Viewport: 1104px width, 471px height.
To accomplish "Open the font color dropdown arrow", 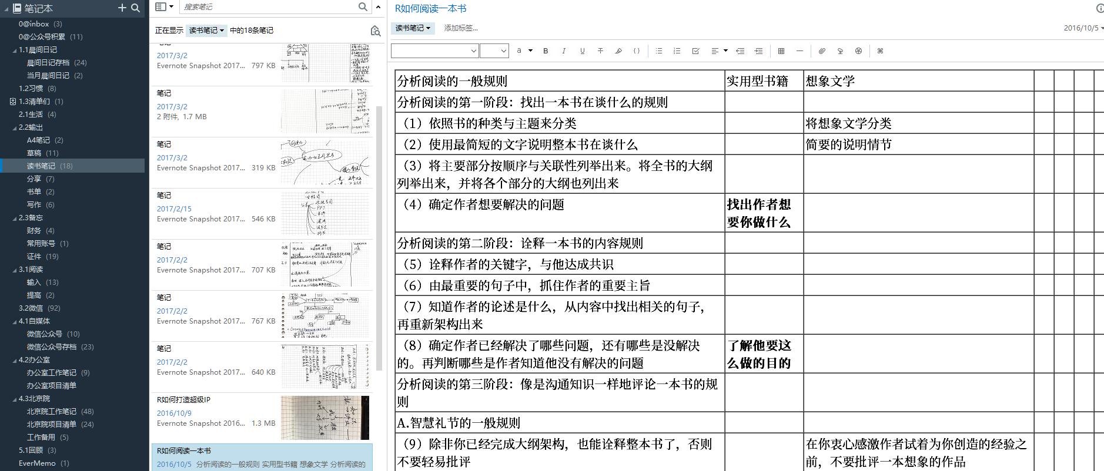I will click(x=530, y=51).
